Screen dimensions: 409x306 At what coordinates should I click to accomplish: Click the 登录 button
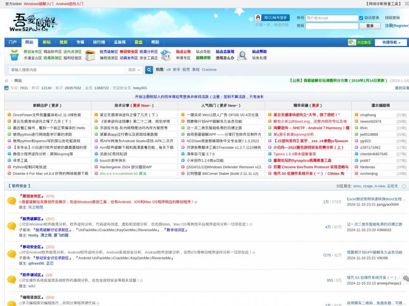[x=370, y=26]
